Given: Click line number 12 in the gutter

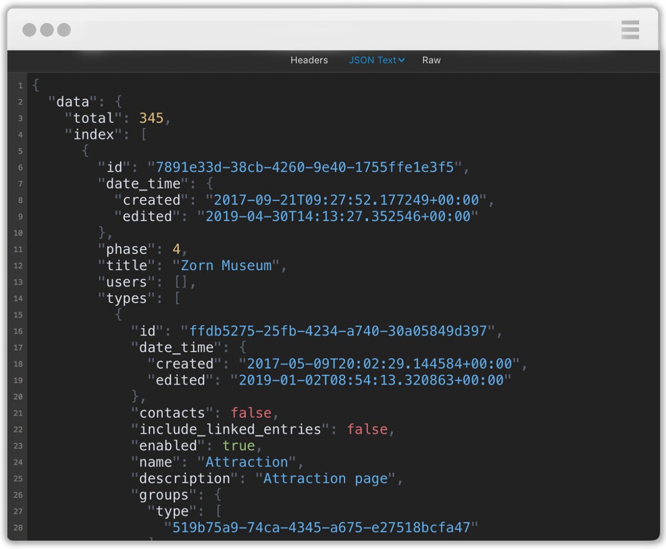Looking at the screenshot, I should point(18,266).
